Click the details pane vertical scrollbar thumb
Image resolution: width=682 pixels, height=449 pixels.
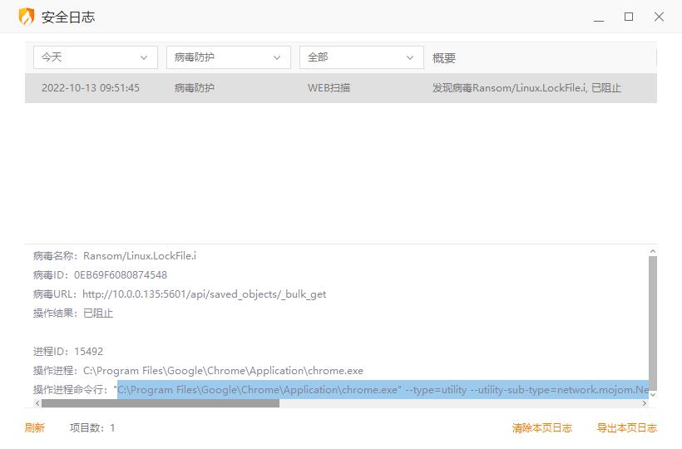pyautogui.click(x=652, y=323)
